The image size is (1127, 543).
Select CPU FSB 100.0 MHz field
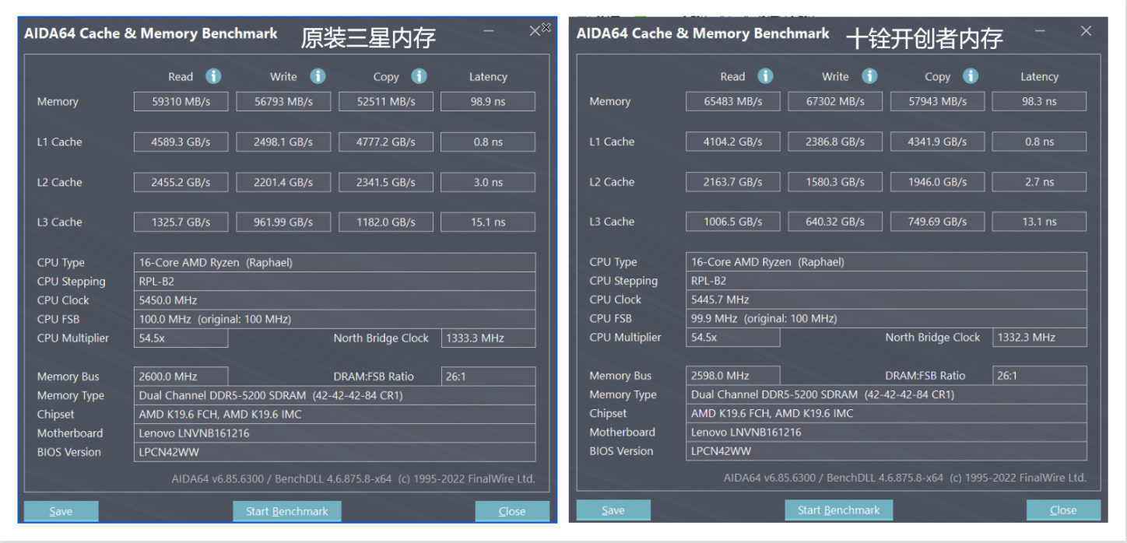[335, 319]
